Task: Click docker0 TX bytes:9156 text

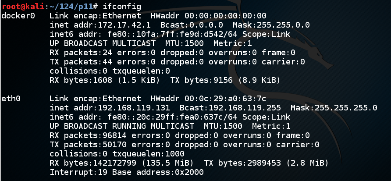Action: pos(204,80)
